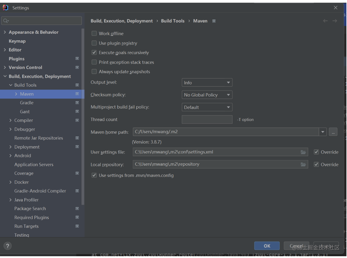Open Run Targets settings
Image resolution: width=347 pixels, height=258 pixels.
27,226
